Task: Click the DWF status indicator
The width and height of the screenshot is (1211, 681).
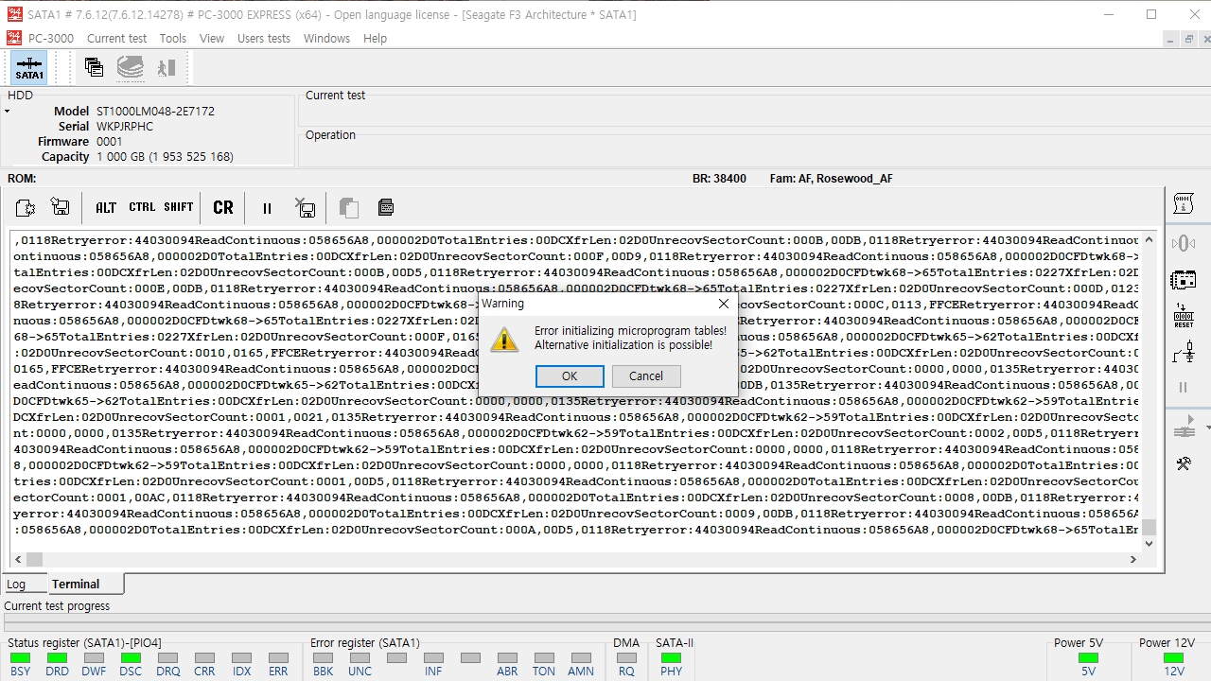Action: (x=94, y=658)
